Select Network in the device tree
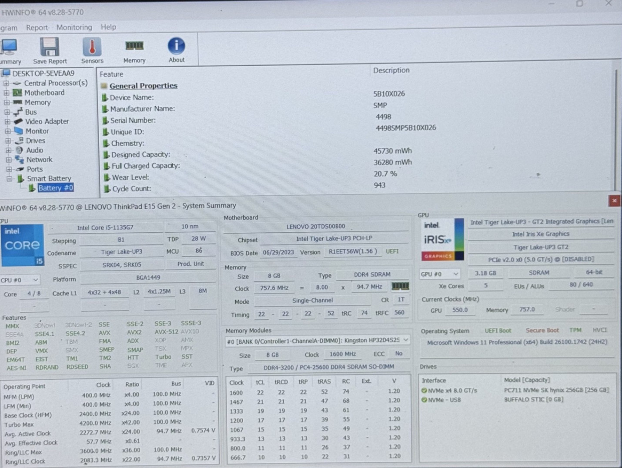Image resolution: width=622 pixels, height=468 pixels. (x=39, y=160)
